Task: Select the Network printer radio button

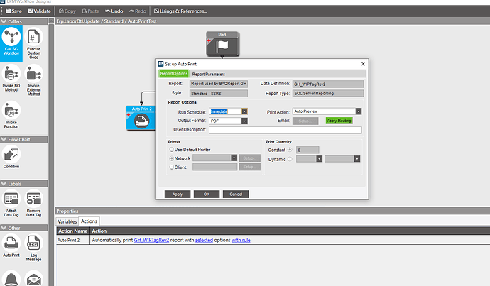Action: point(171,158)
